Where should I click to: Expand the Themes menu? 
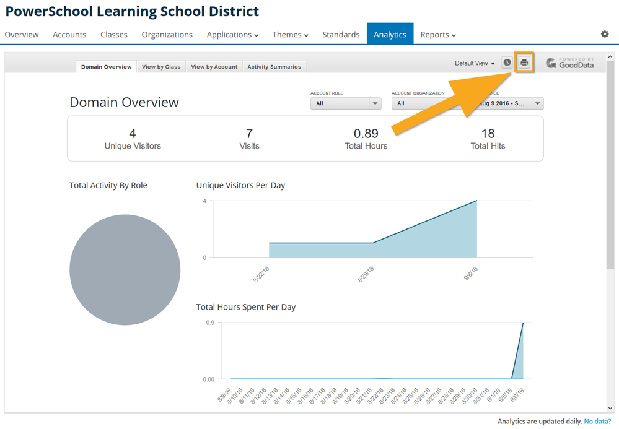(290, 35)
